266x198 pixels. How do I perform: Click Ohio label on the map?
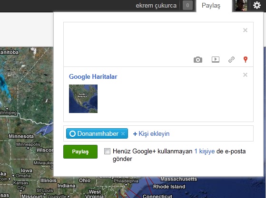tap(85, 180)
